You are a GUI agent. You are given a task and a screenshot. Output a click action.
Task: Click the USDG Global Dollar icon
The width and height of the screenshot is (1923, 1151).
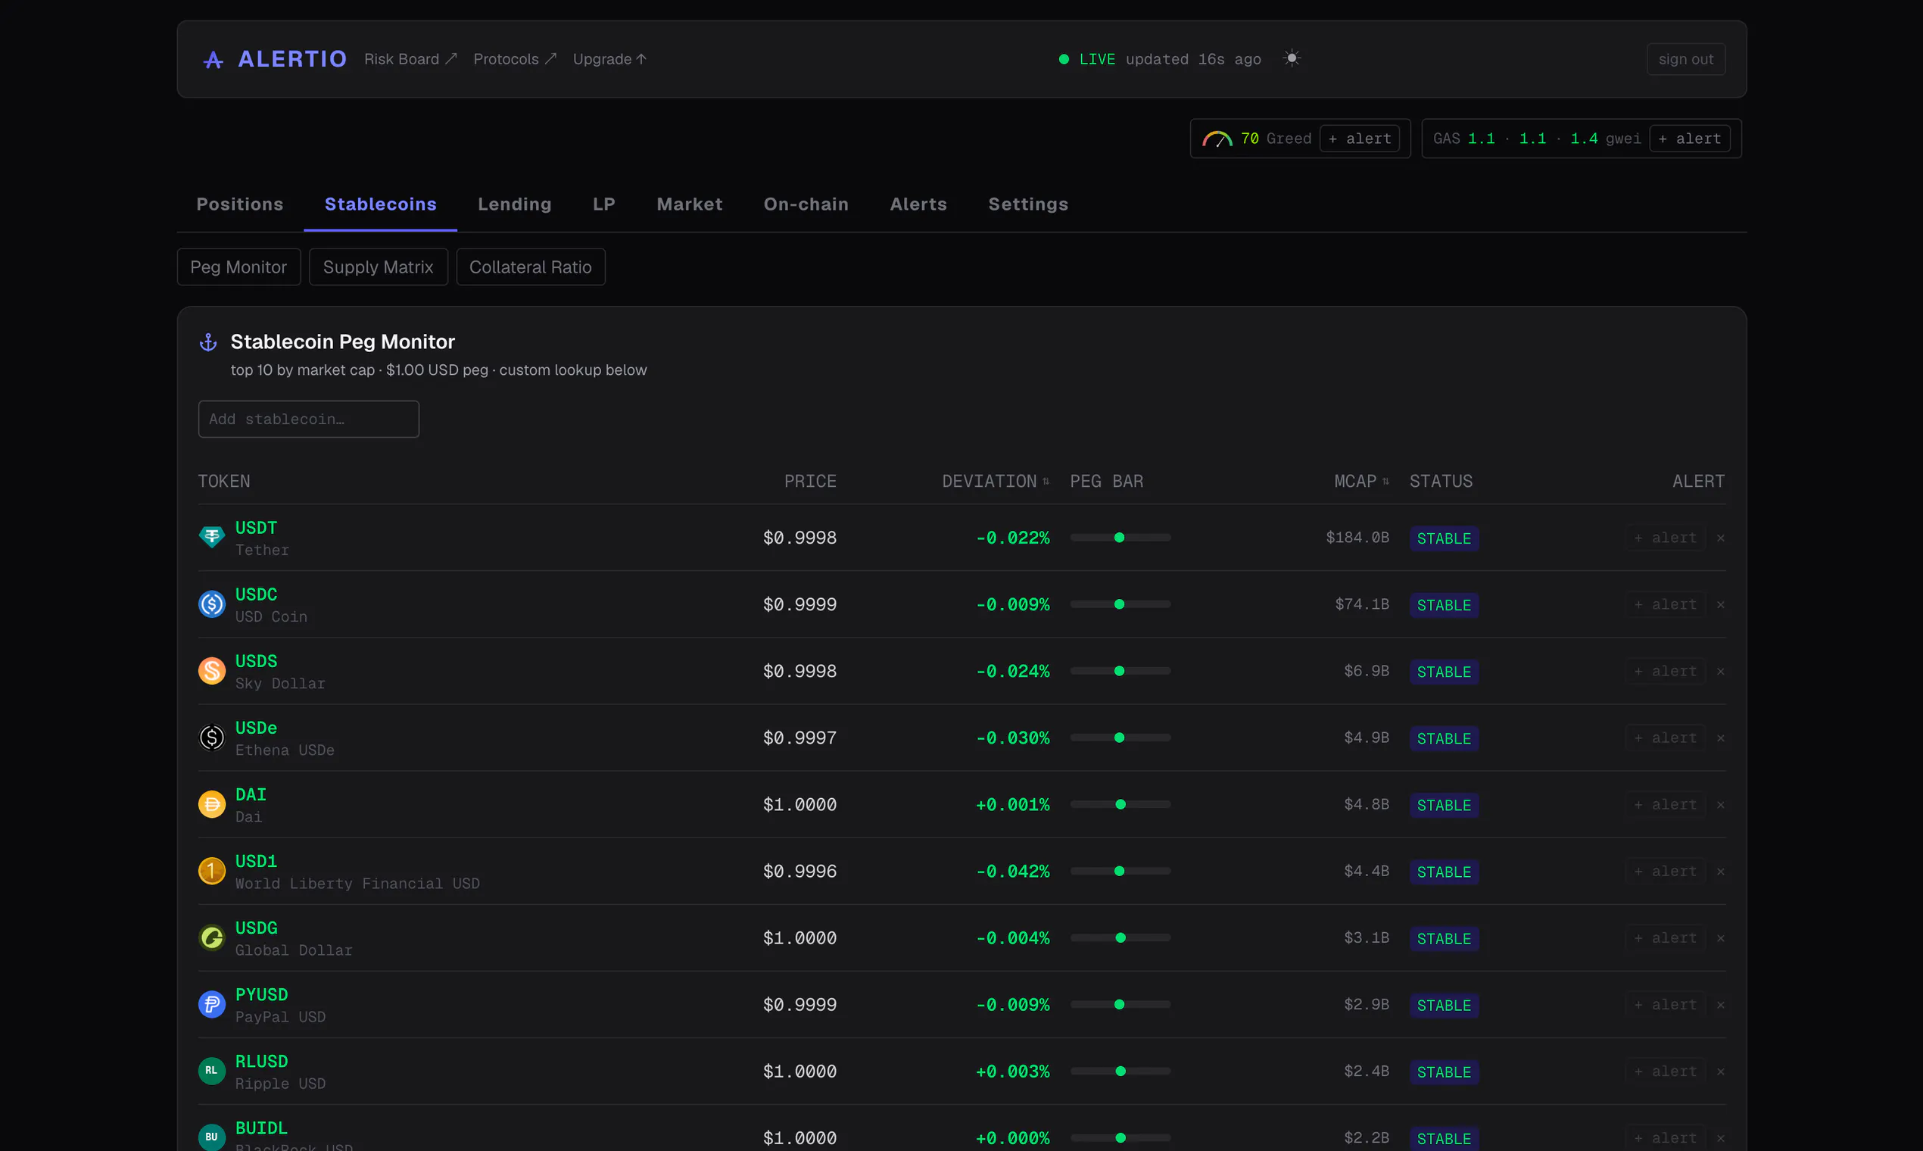(212, 937)
